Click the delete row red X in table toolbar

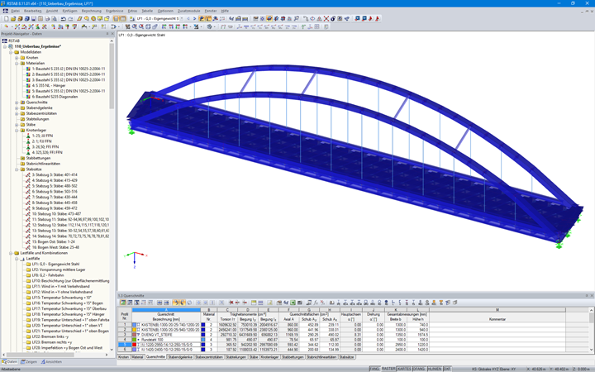tap(231, 303)
